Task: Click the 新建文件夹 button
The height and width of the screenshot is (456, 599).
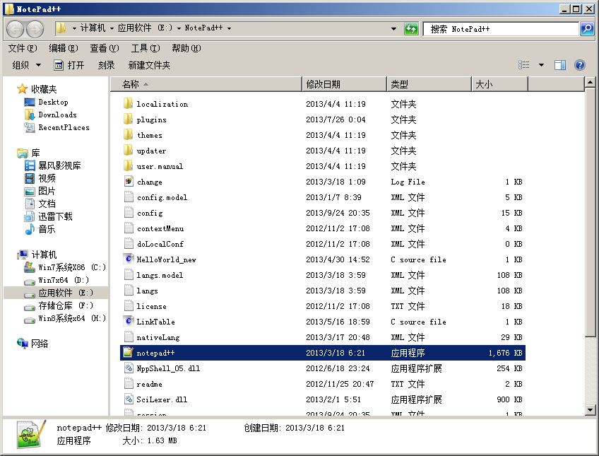Action: pyautogui.click(x=149, y=65)
